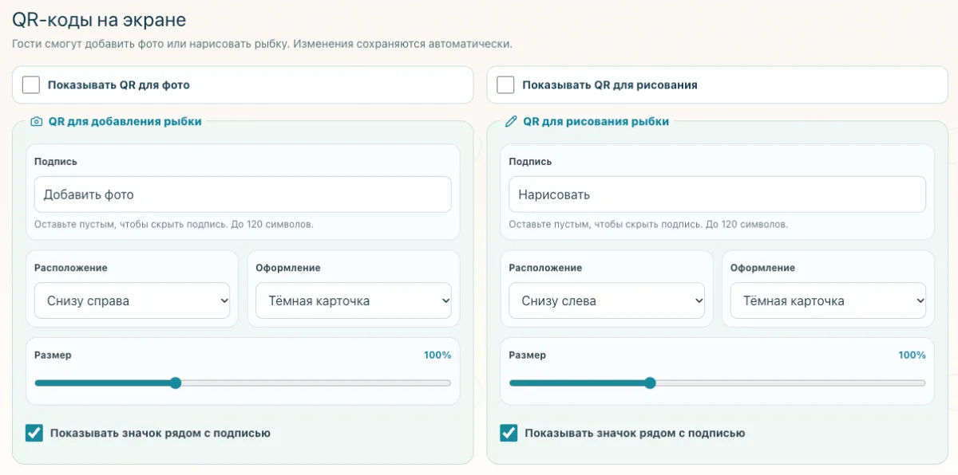The height and width of the screenshot is (475, 958).
Task: Click the camera icon beside QR для добавления рыбки
Action: [36, 122]
